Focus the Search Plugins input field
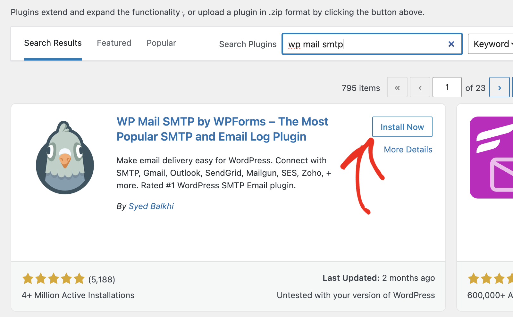 (x=372, y=44)
